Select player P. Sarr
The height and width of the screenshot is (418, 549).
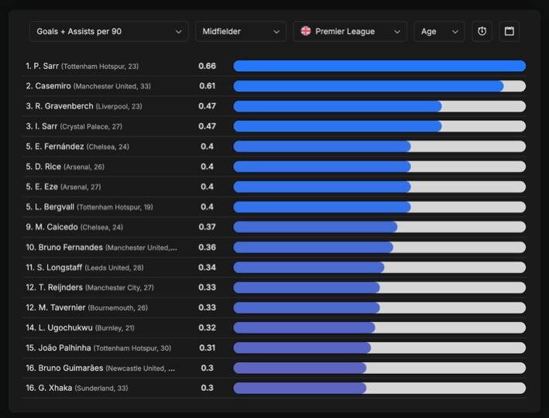pos(82,66)
